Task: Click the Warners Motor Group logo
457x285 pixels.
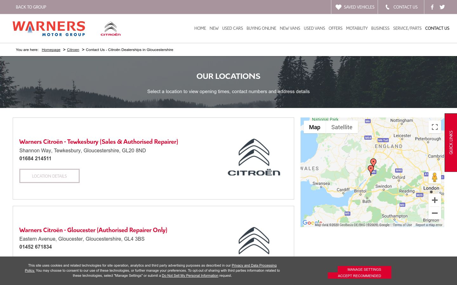Action: [49, 28]
